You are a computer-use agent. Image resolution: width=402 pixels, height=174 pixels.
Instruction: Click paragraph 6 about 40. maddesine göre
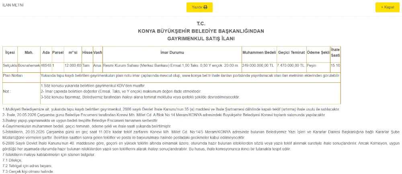pyautogui.click(x=201, y=146)
